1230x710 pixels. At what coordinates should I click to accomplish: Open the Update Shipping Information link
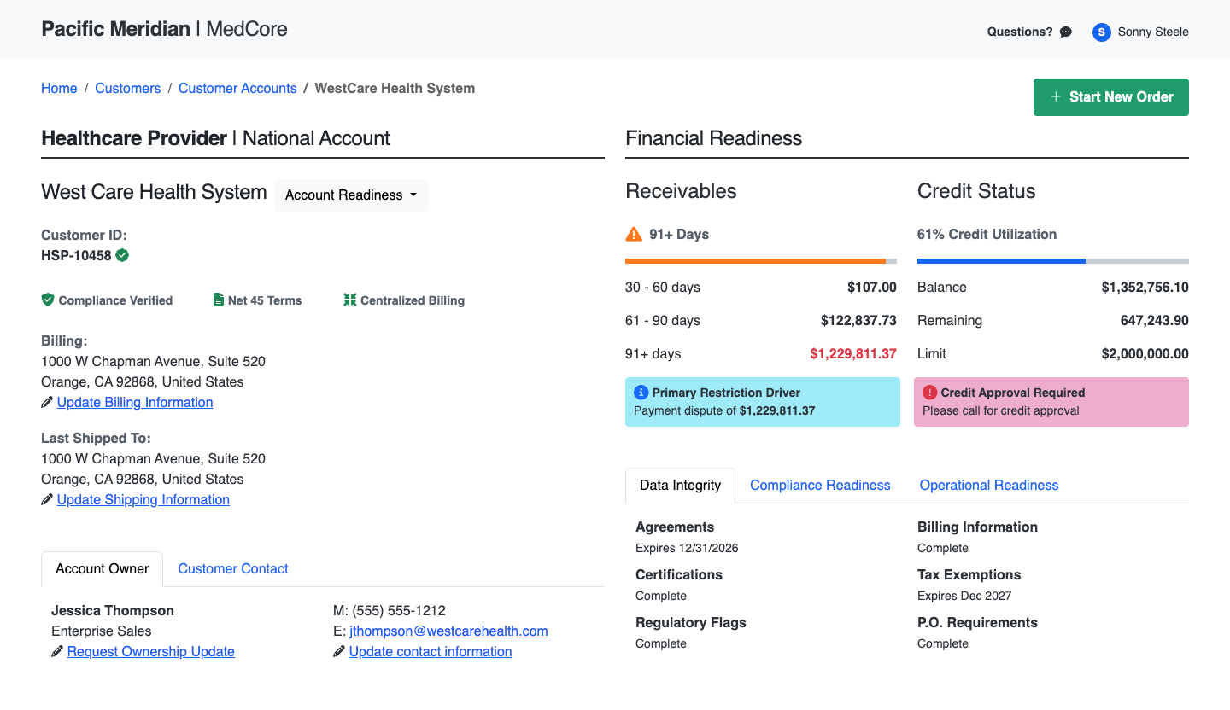point(143,500)
